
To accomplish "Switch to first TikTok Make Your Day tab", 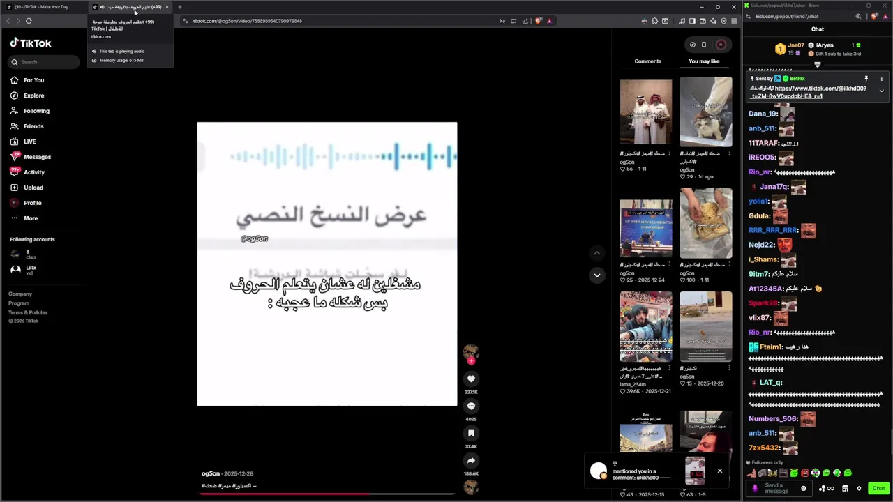I will (x=43, y=7).
